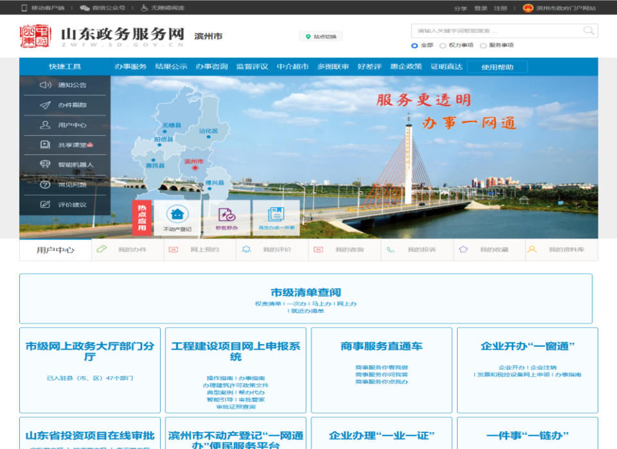Select the 权力事项 radio option
The image size is (617, 449).
(443, 46)
